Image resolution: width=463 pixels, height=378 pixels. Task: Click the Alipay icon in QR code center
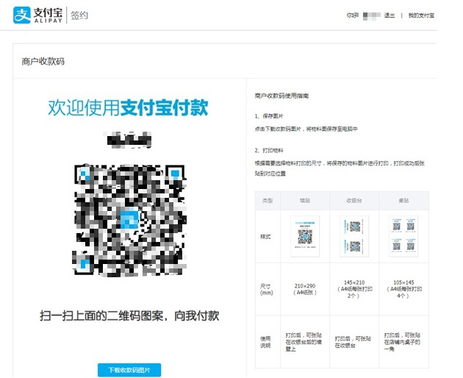(x=129, y=218)
